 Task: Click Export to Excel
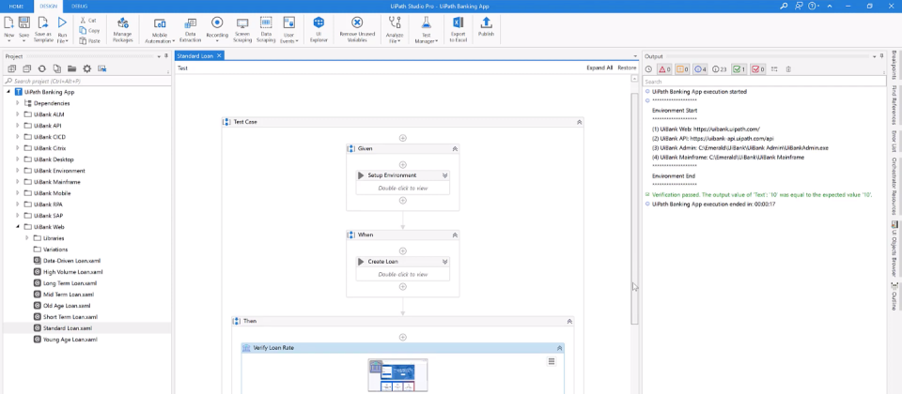pos(458,30)
